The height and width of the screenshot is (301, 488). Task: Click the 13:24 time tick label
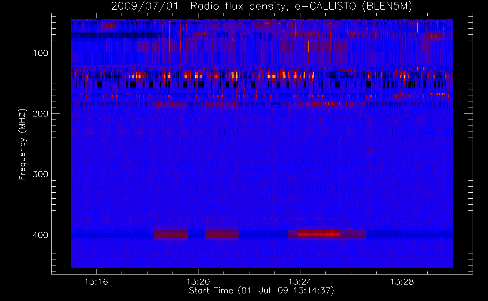pyautogui.click(x=300, y=282)
